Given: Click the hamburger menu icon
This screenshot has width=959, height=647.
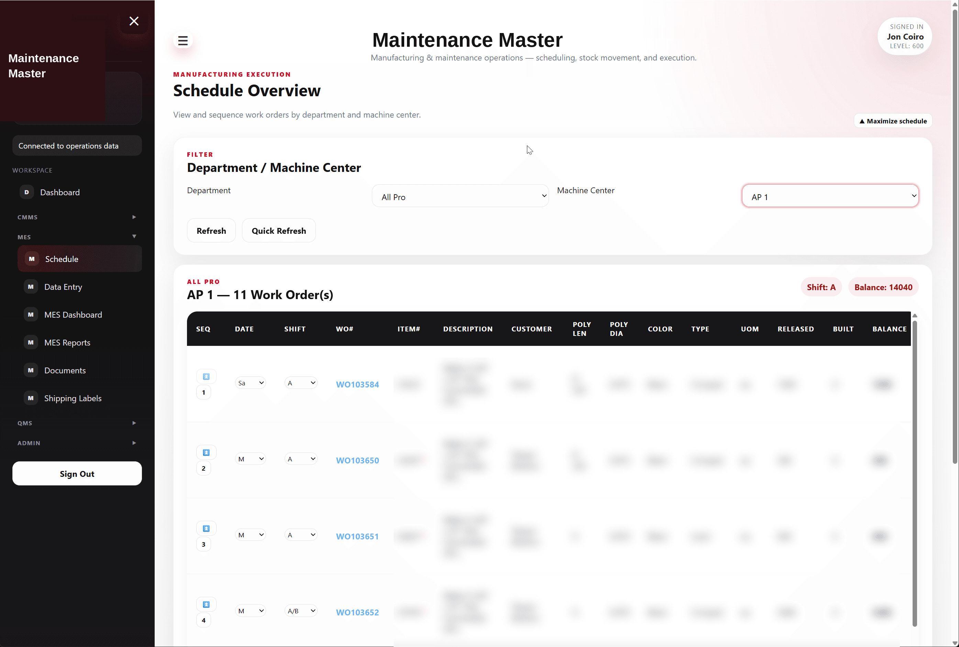Looking at the screenshot, I should pos(183,41).
